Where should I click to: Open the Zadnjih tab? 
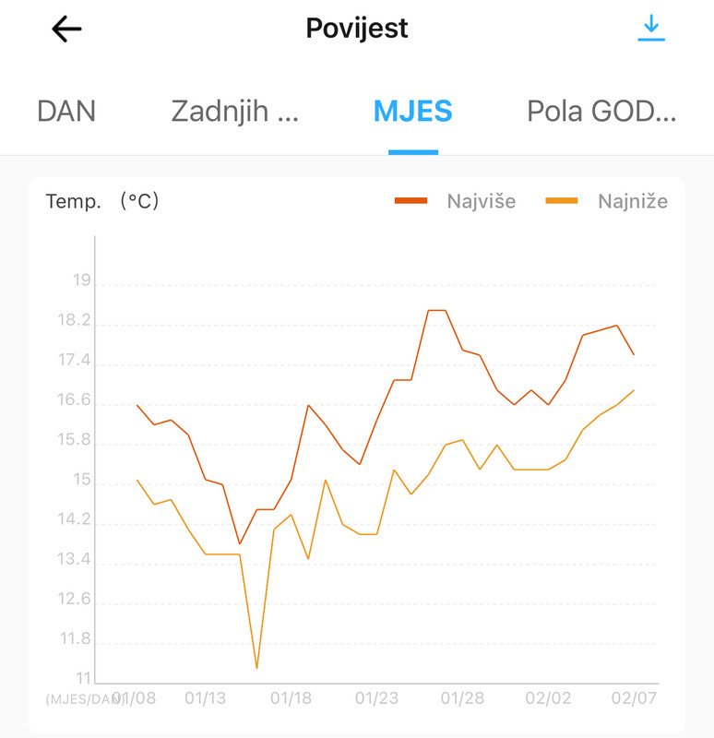point(234,112)
